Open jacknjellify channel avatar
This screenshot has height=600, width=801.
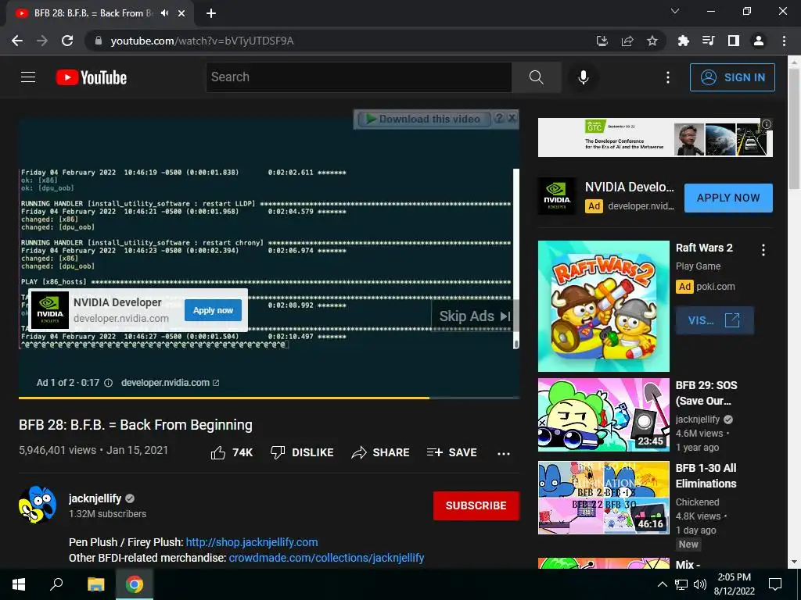pyautogui.click(x=38, y=505)
